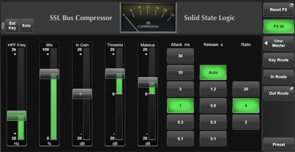Select Attack time 30 ms
Viewport: 295px width, 152px height.
point(180,56)
